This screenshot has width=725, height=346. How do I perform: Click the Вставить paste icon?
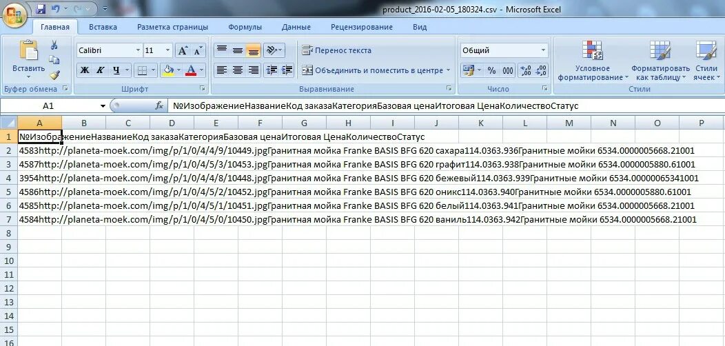tap(28, 50)
